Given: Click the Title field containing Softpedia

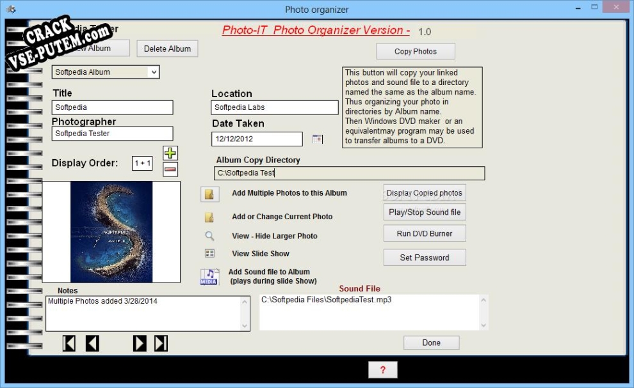Looking at the screenshot, I should click(x=113, y=107).
